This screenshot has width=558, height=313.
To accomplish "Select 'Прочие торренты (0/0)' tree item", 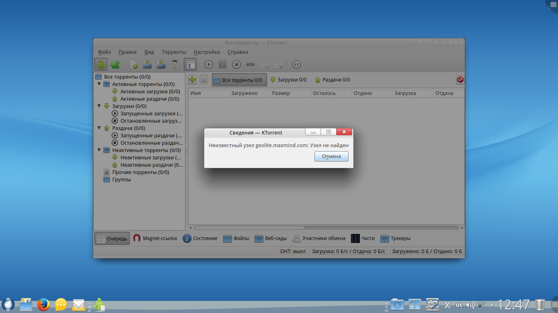I will [x=141, y=172].
